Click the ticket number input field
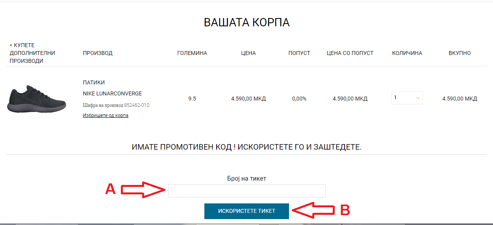 click(247, 191)
